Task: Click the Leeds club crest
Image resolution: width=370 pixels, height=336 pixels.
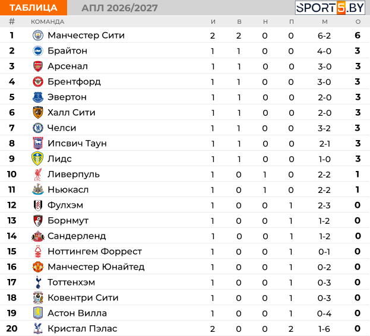Action: 37,159
